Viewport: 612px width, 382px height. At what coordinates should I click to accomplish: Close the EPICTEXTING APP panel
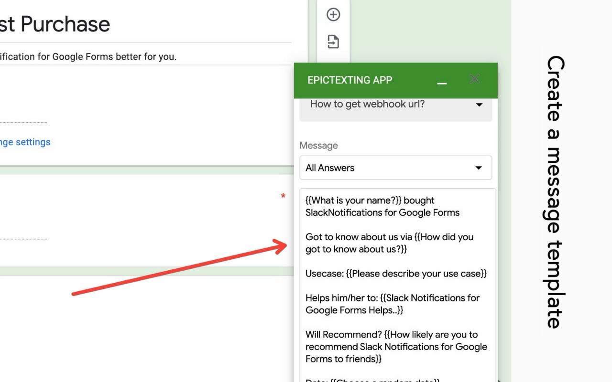[x=474, y=79]
